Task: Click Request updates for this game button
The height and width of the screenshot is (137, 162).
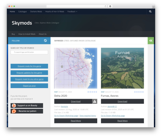Action: [x=29, y=73]
